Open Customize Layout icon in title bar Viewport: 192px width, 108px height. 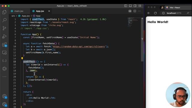point(140,6)
